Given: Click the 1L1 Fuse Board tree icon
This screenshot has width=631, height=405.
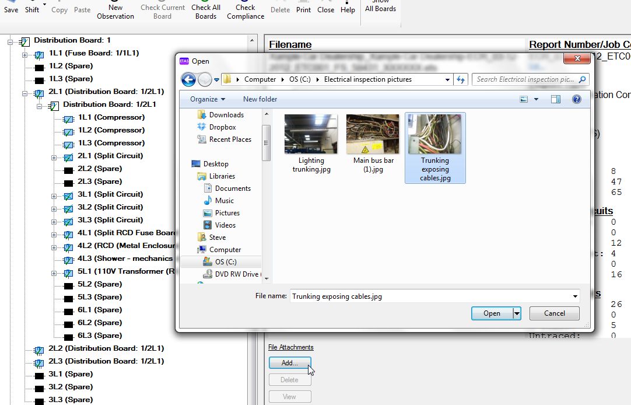Looking at the screenshot, I should [39, 55].
